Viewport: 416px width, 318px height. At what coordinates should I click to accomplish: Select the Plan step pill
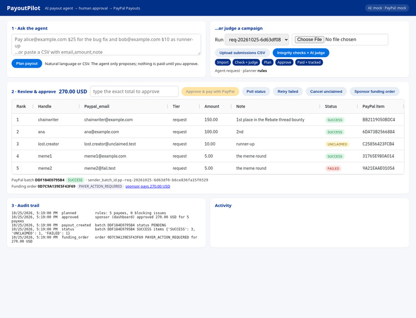tap(267, 62)
